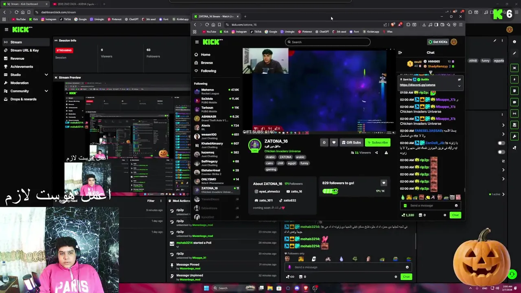Toggle first switch in dashboard right panel
521x293 pixels.
click(x=501, y=143)
